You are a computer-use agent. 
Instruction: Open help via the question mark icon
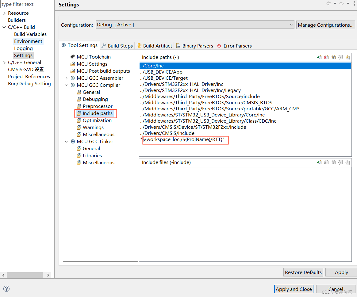(x=6, y=288)
